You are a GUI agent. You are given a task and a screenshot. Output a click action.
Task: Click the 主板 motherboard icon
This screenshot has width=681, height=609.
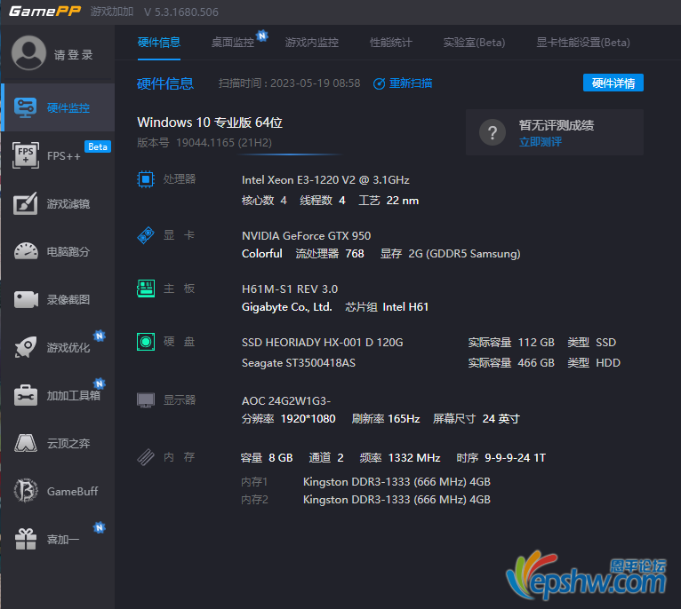[x=146, y=289]
